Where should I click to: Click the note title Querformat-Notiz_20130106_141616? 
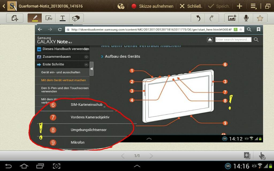coord(51,6)
